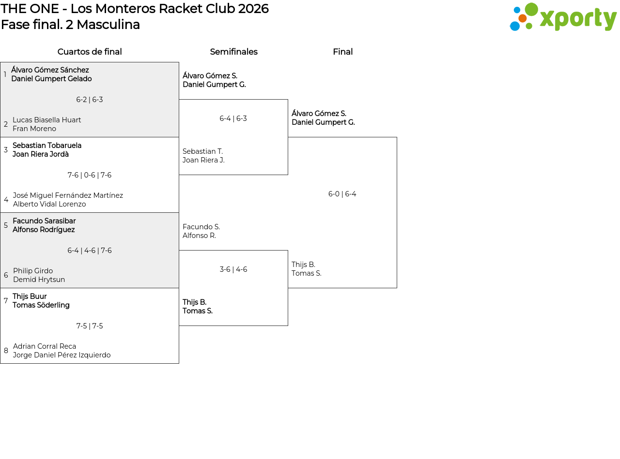Click the xporty logo
Image resolution: width=620 pixels, height=459 pixels.
563,17
